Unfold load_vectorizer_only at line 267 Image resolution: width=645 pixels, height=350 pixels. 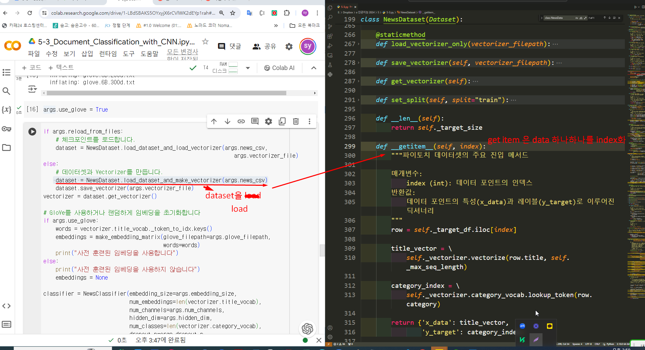pyautogui.click(x=358, y=44)
